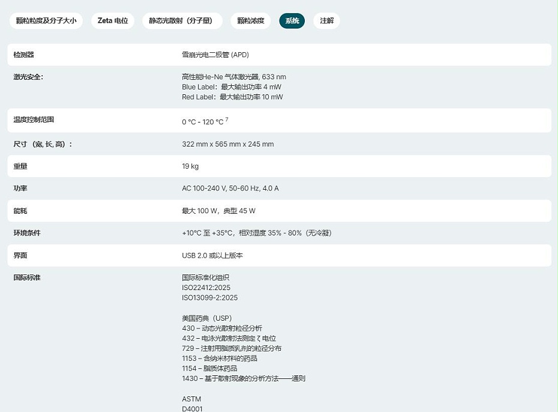Click the 19 kg weight value
Screen dimensions: 558x412
tap(190, 166)
